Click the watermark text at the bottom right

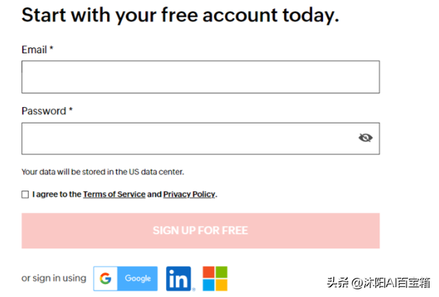click(379, 283)
